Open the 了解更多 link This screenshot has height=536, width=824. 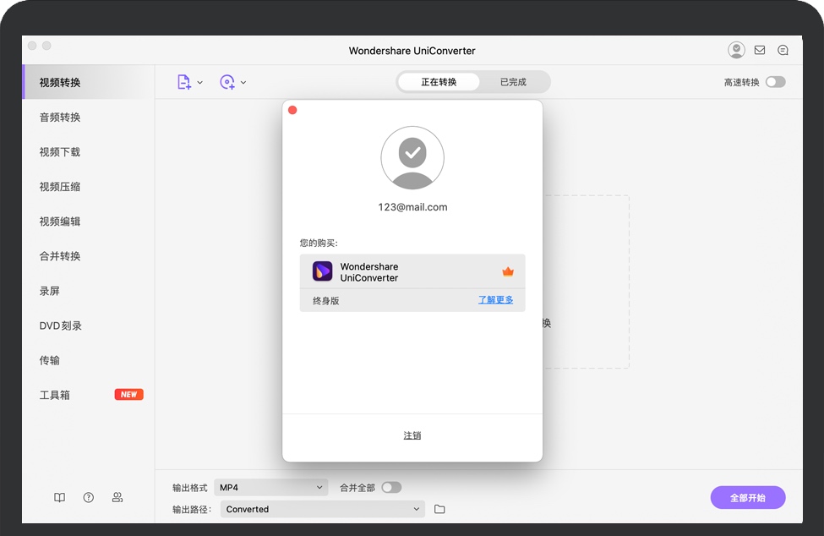(x=495, y=299)
